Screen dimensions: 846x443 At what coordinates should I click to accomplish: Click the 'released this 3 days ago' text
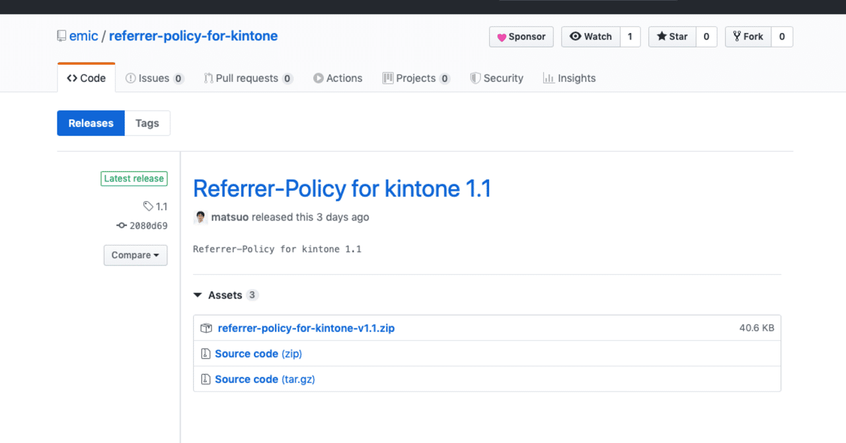(311, 217)
